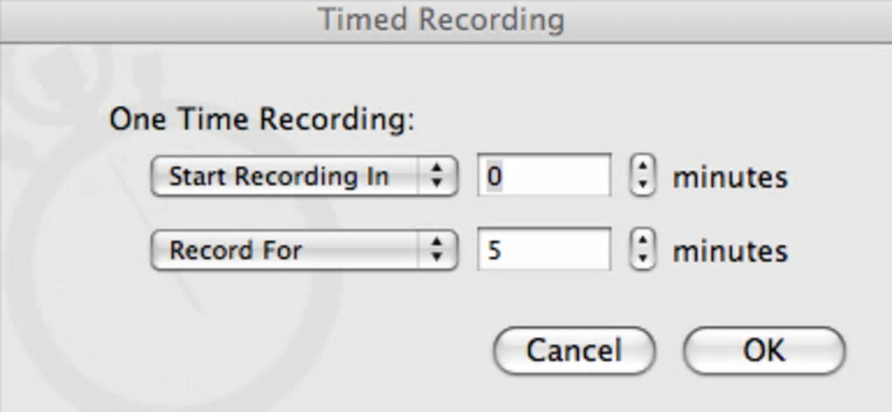The height and width of the screenshot is (412, 892).
Task: Click the start delay minutes field
Action: (544, 178)
